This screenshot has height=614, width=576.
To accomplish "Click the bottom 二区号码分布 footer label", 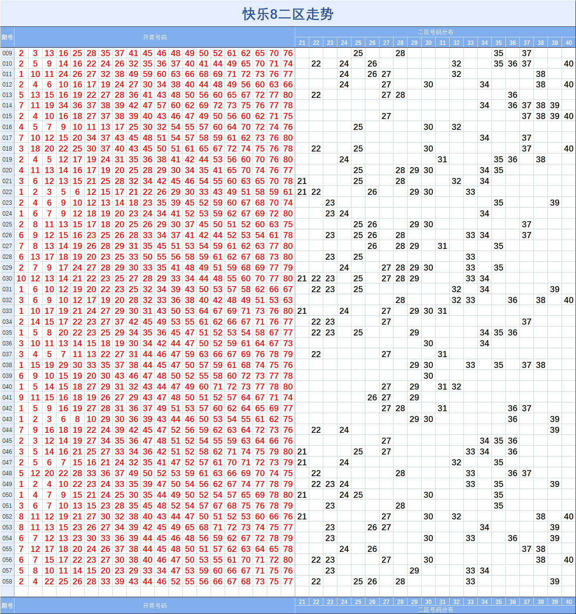I will pyautogui.click(x=436, y=610).
